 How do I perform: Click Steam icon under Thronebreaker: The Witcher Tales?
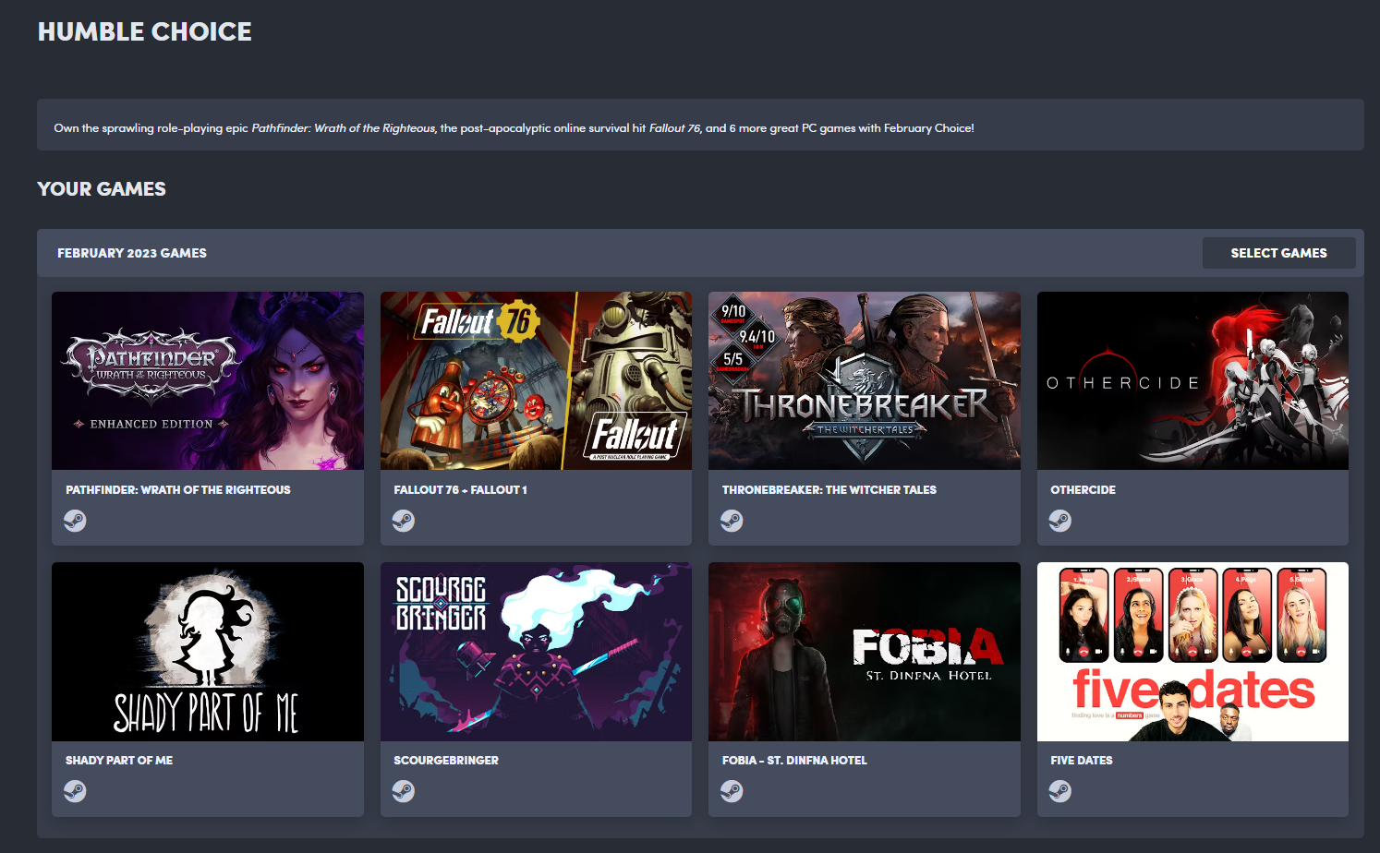coord(732,521)
